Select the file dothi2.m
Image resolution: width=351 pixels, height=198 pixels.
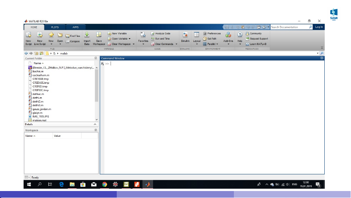pyautogui.click(x=38, y=102)
